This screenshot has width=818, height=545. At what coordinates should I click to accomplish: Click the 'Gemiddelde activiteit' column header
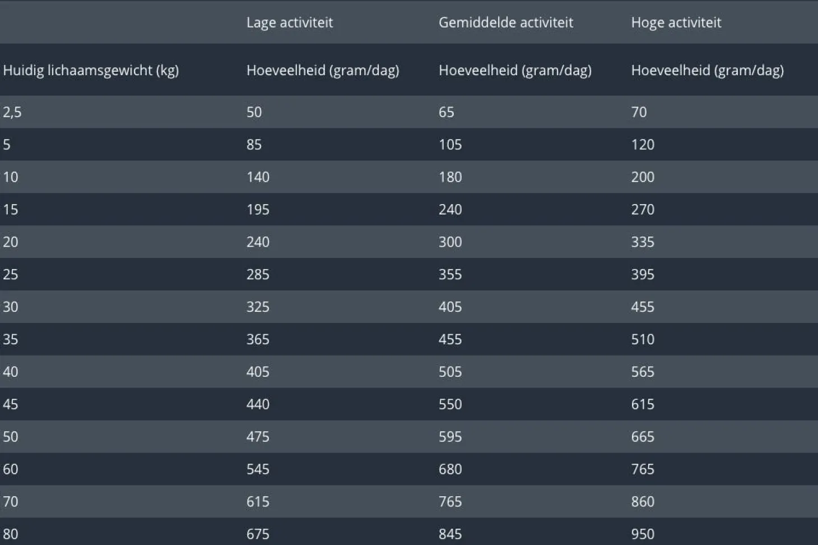pos(505,22)
